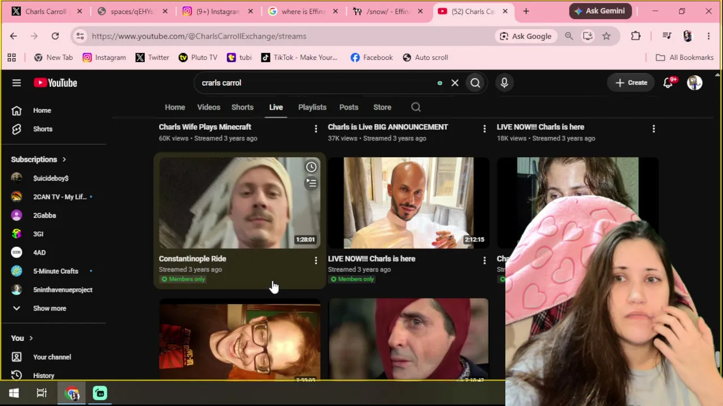Viewport: 723px width, 406px height.
Task: Open options for top-row LIVE NOW!!! Charls is here
Action: coord(654,129)
